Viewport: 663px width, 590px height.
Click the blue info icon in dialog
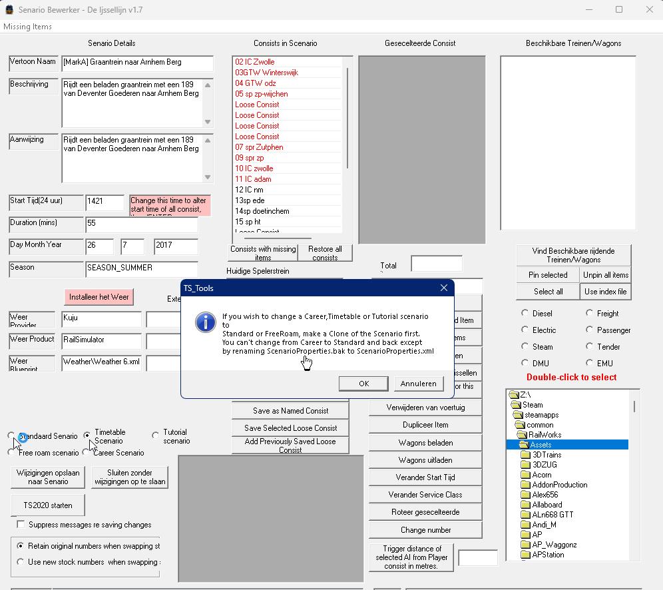205,322
